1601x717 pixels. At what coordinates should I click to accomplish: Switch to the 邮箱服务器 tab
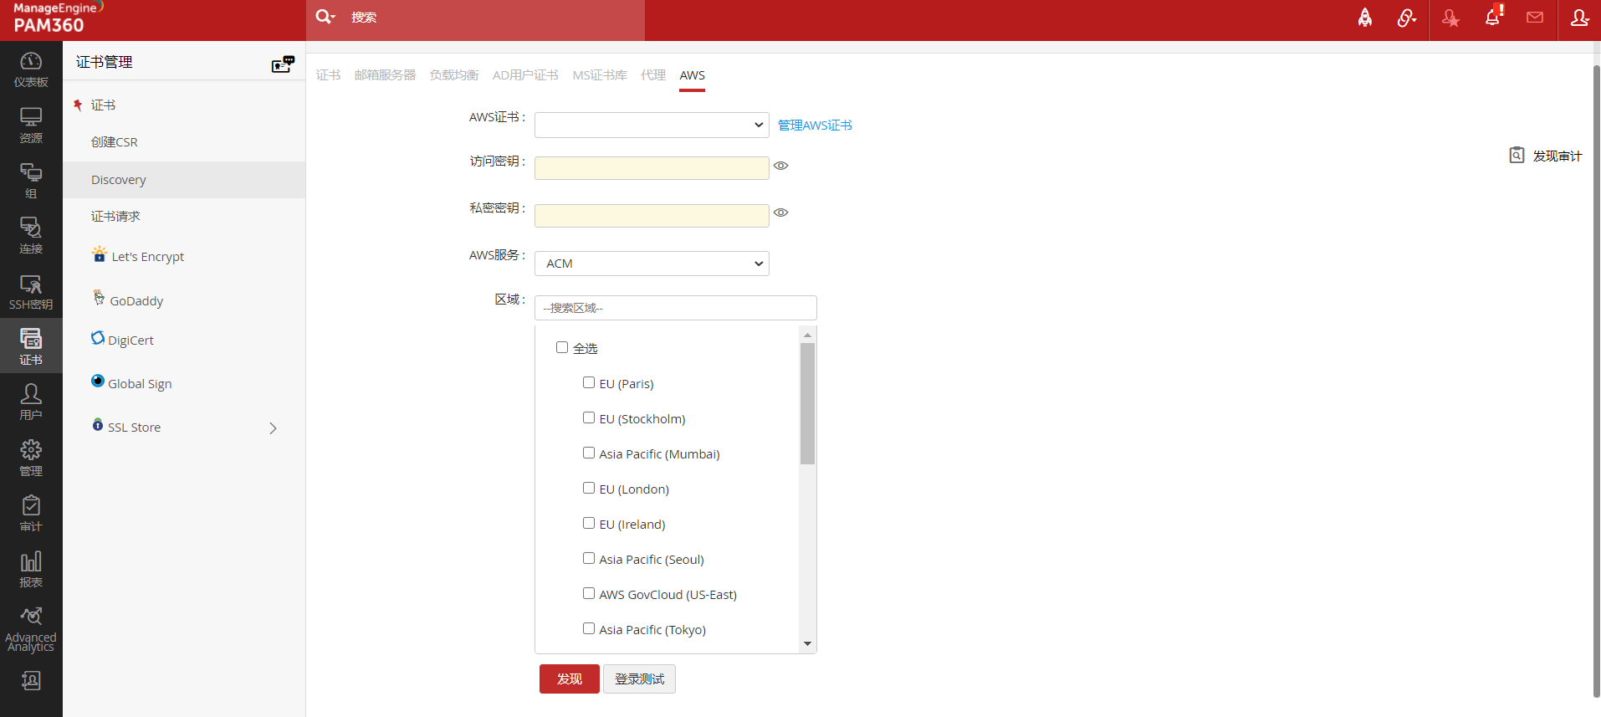click(x=385, y=75)
